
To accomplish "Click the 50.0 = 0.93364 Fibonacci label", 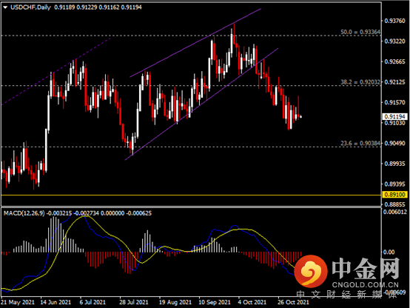I will (x=360, y=32).
